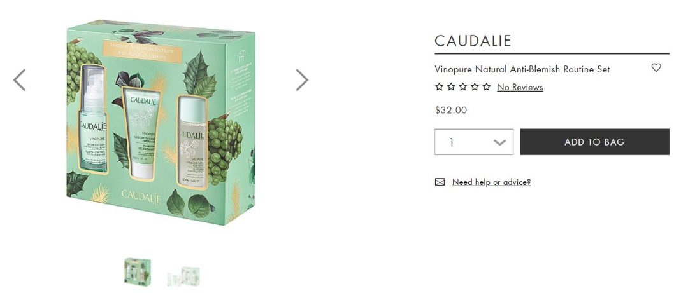
Task: Add the item with Add to Bag
Action: (594, 142)
